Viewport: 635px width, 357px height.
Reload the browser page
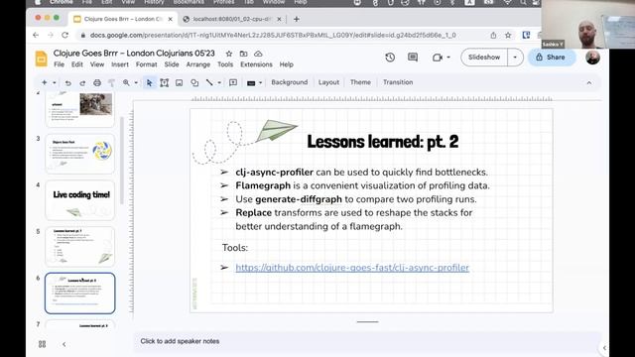tap(64, 36)
